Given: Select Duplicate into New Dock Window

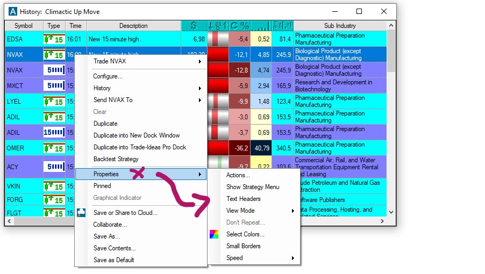Looking at the screenshot, I should click(x=137, y=135).
